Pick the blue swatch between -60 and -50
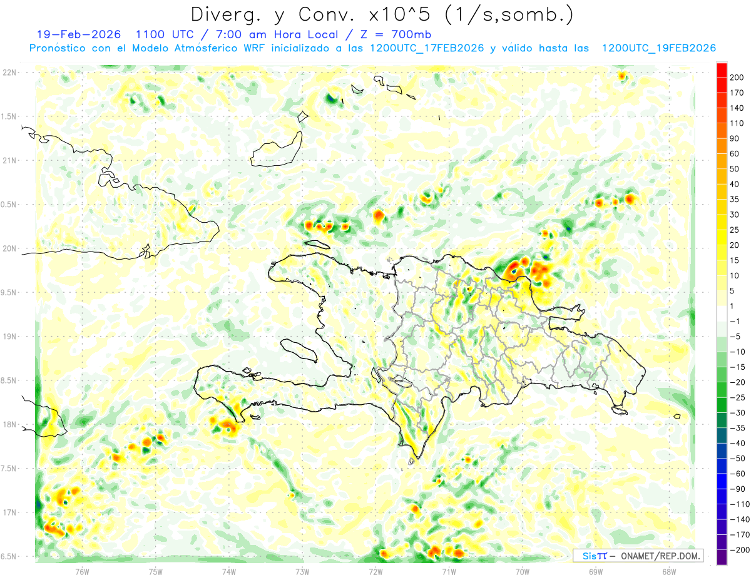751x580 pixels. (722, 466)
